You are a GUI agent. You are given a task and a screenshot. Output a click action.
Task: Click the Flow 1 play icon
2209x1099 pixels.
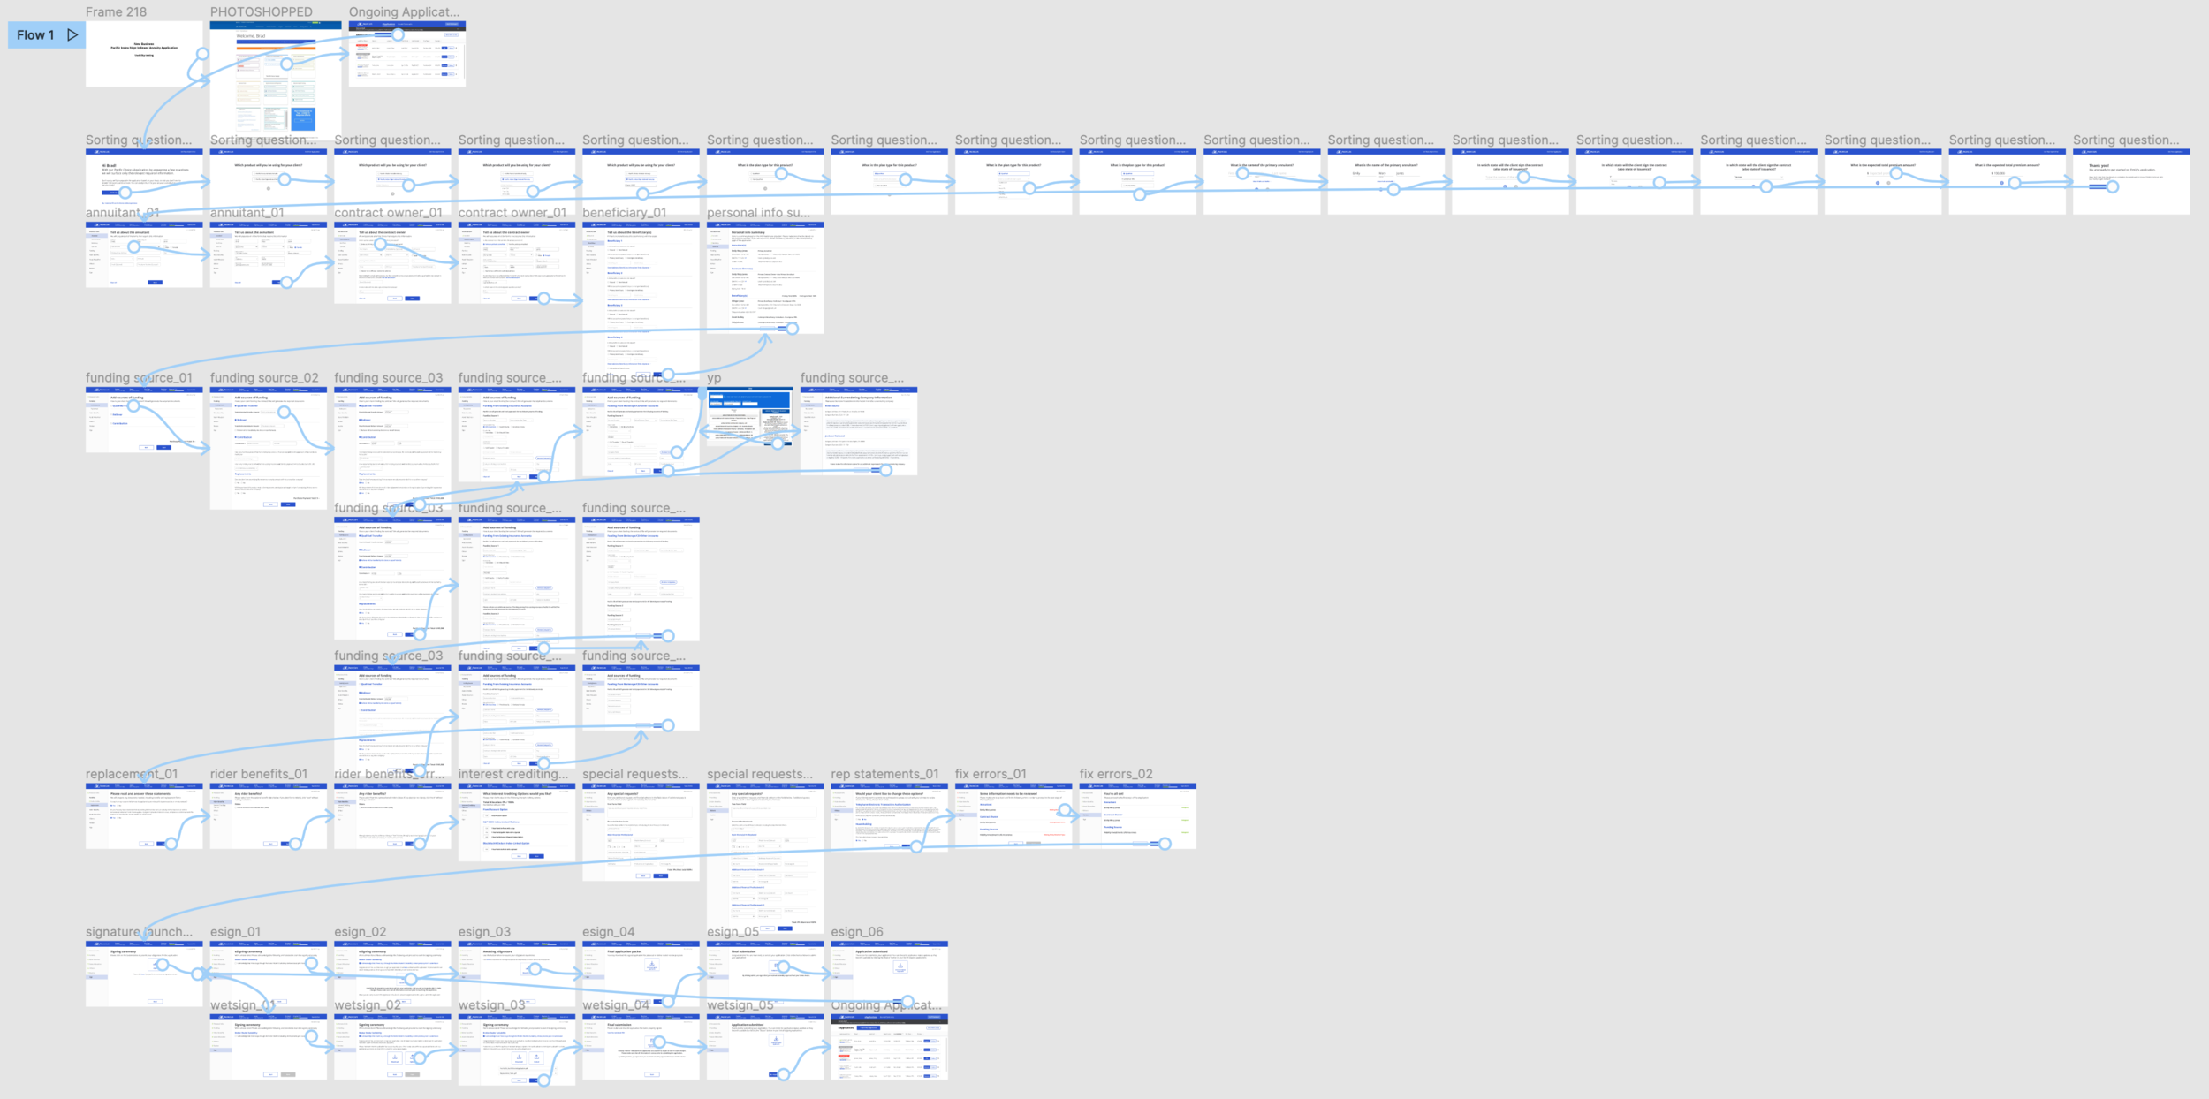pyautogui.click(x=72, y=35)
